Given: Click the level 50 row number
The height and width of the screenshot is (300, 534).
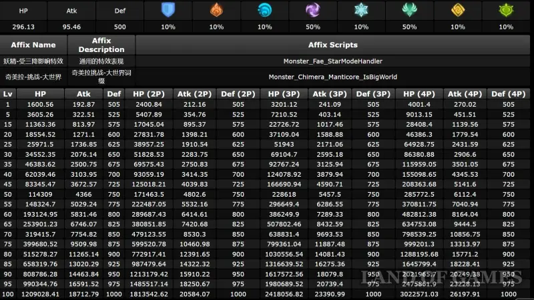Looking at the screenshot, I should click(8, 195).
